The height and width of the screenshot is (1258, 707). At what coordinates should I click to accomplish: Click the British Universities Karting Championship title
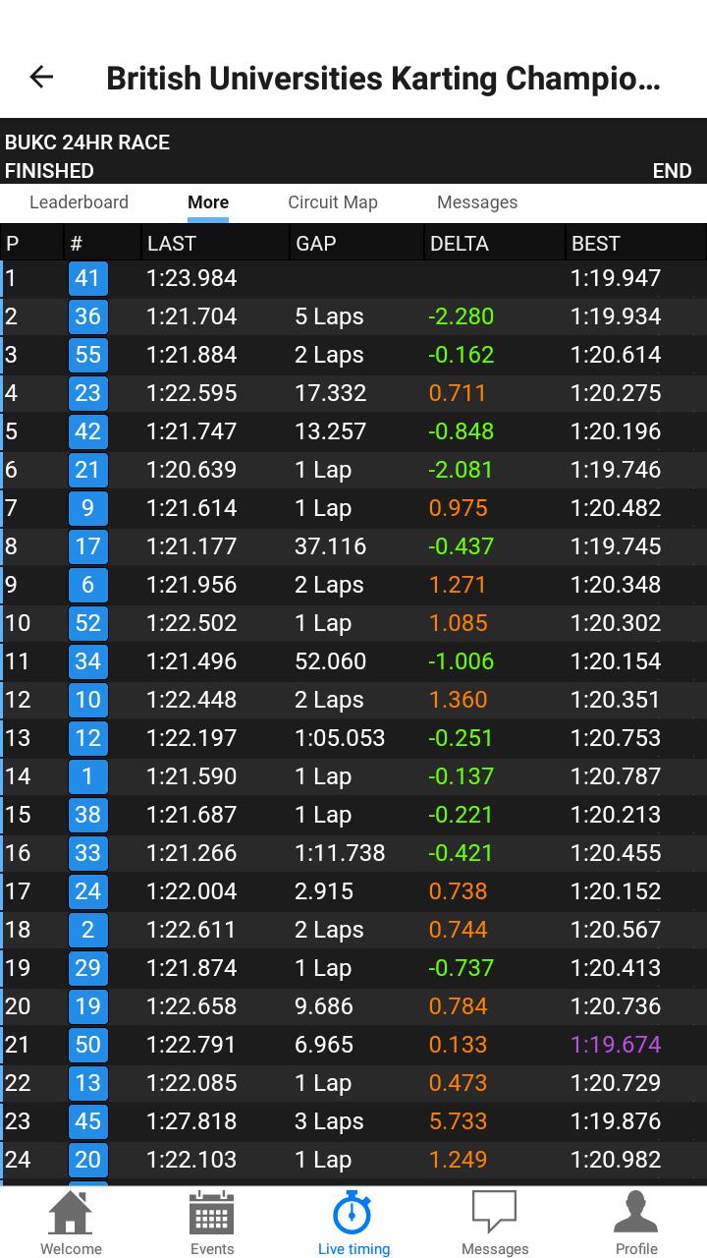tap(383, 78)
